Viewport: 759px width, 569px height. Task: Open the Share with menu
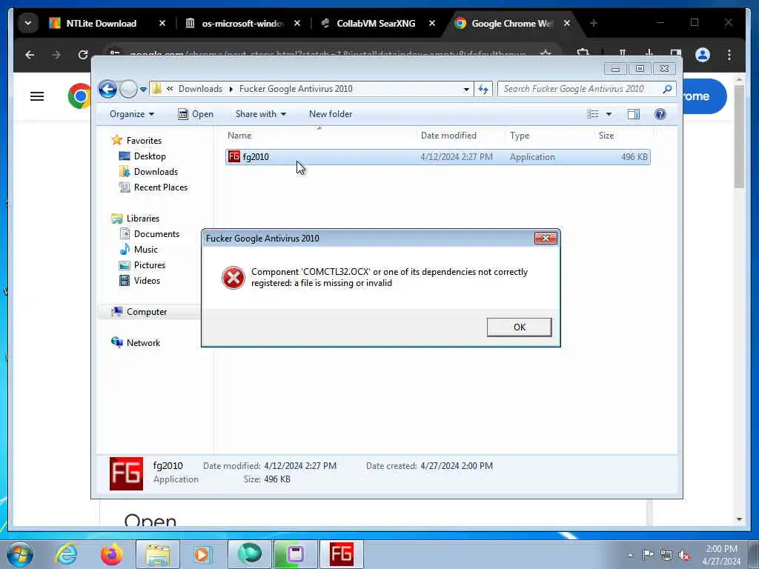click(260, 114)
